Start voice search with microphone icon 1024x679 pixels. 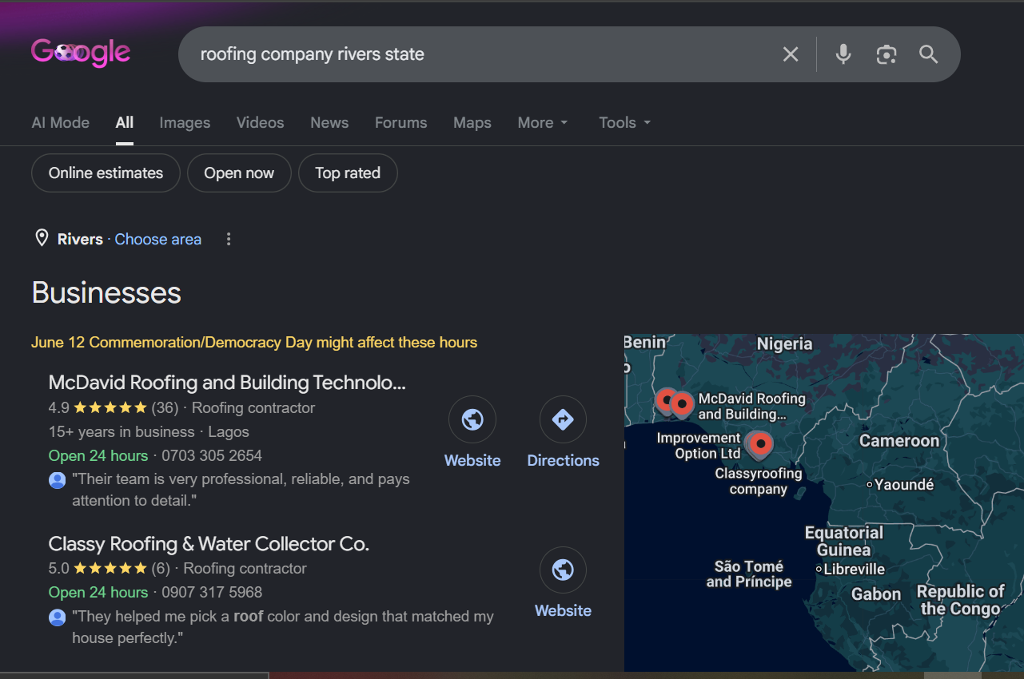(843, 54)
